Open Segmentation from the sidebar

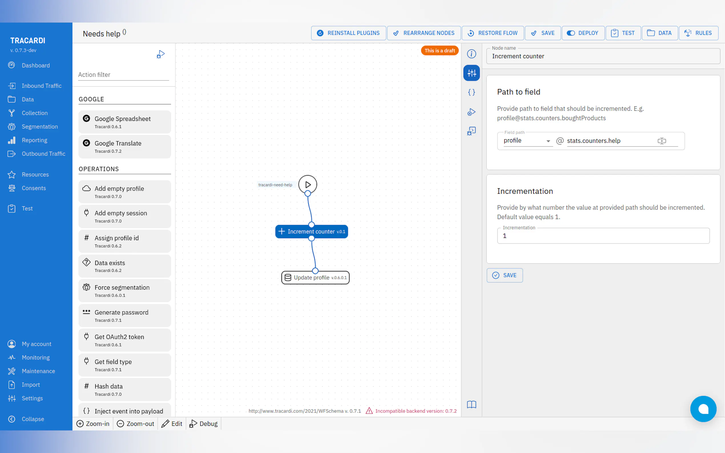tap(40, 126)
